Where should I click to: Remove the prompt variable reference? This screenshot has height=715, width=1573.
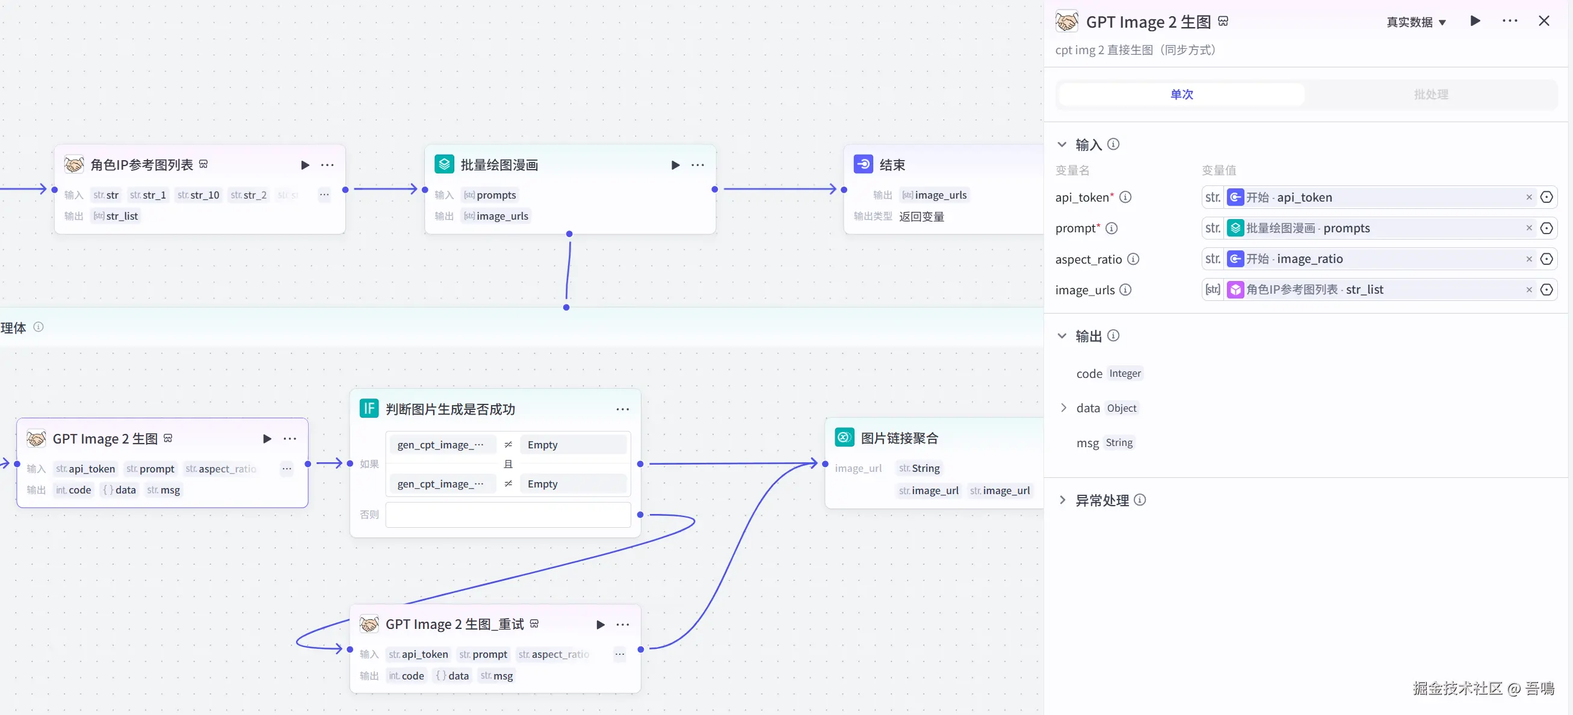1529,227
